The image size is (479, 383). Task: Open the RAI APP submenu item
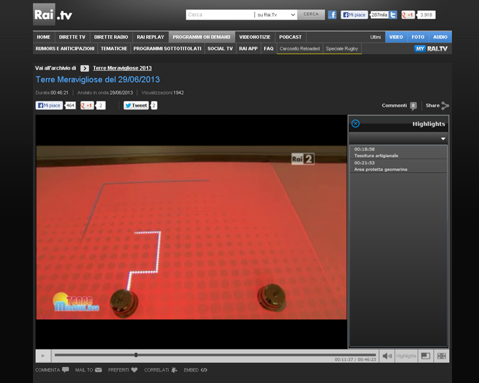tap(249, 49)
